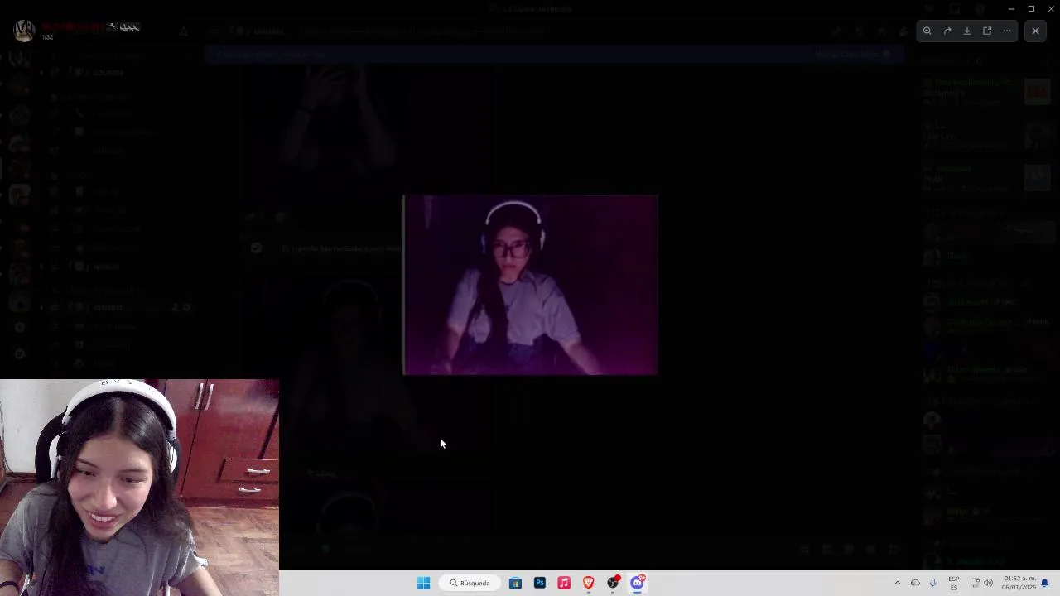1060x596 pixels.
Task: Change the ESP input language indicator
Action: (x=954, y=583)
